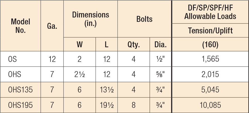The image size is (249, 113).
Task: Select the 2,015 load value
Action: pos(210,74)
